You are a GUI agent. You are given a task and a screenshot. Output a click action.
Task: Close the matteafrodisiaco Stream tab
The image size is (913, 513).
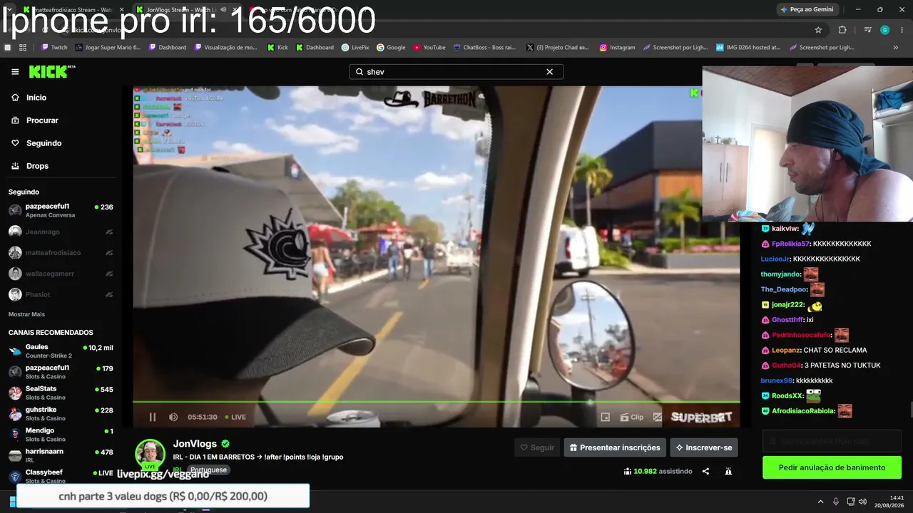click(121, 10)
